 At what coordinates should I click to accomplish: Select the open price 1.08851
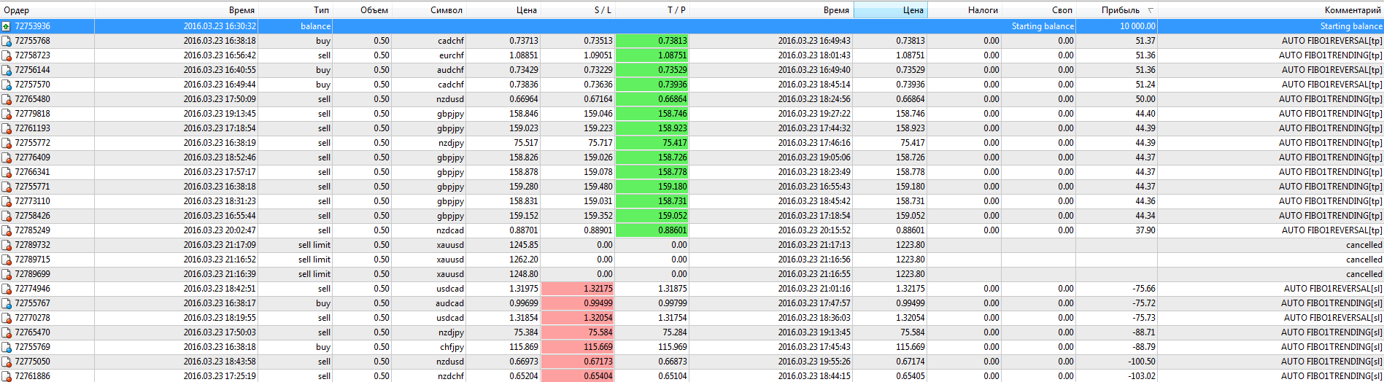coord(524,55)
